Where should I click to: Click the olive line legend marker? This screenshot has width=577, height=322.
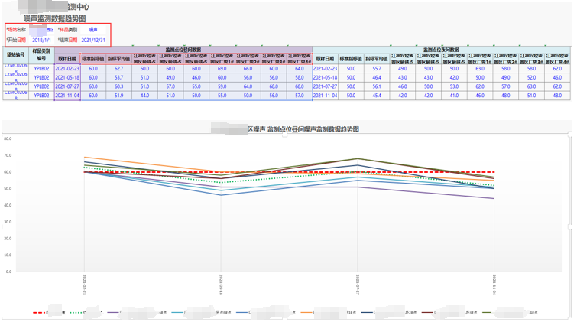point(490,312)
